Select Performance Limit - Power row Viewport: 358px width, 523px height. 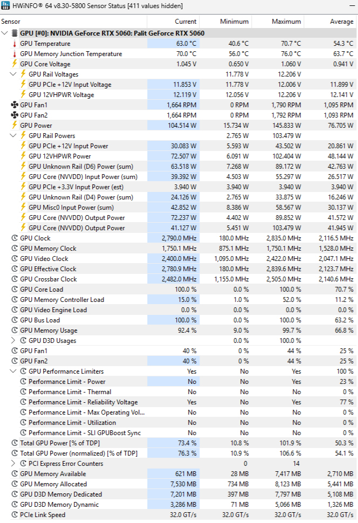point(178,381)
